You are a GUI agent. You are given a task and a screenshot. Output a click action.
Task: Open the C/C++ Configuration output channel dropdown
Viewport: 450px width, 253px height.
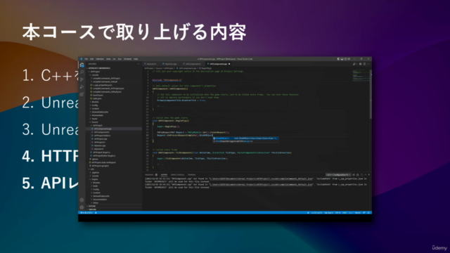coord(338,175)
